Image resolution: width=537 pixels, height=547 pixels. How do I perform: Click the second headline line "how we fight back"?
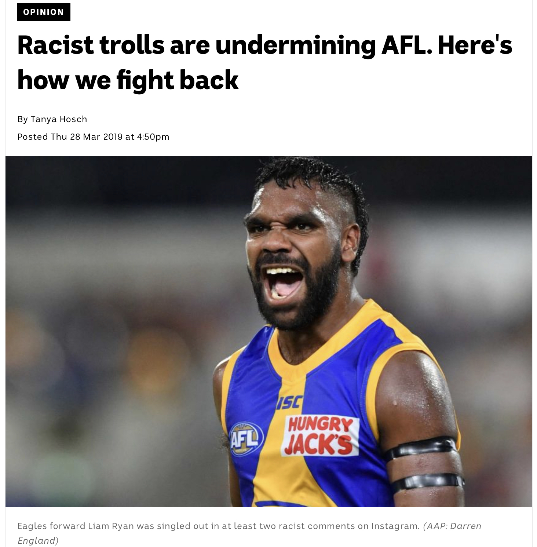128,80
